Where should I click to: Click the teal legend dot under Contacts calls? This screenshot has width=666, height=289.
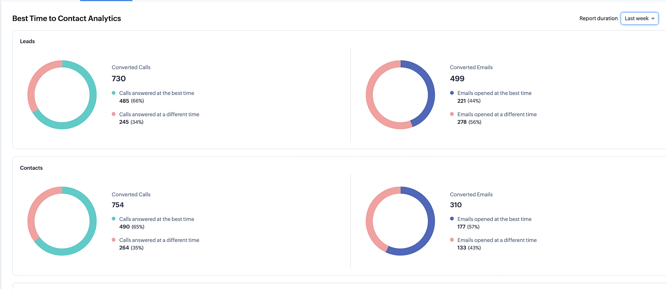coord(114,219)
